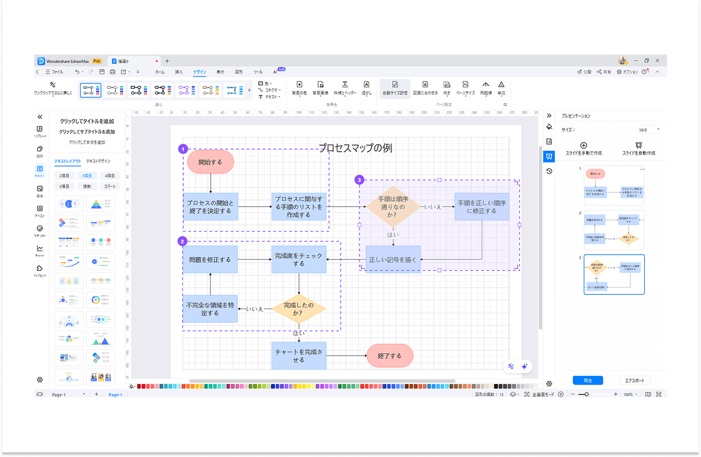Click the エクスポート export button
This screenshot has height=457, width=701.
(634, 380)
